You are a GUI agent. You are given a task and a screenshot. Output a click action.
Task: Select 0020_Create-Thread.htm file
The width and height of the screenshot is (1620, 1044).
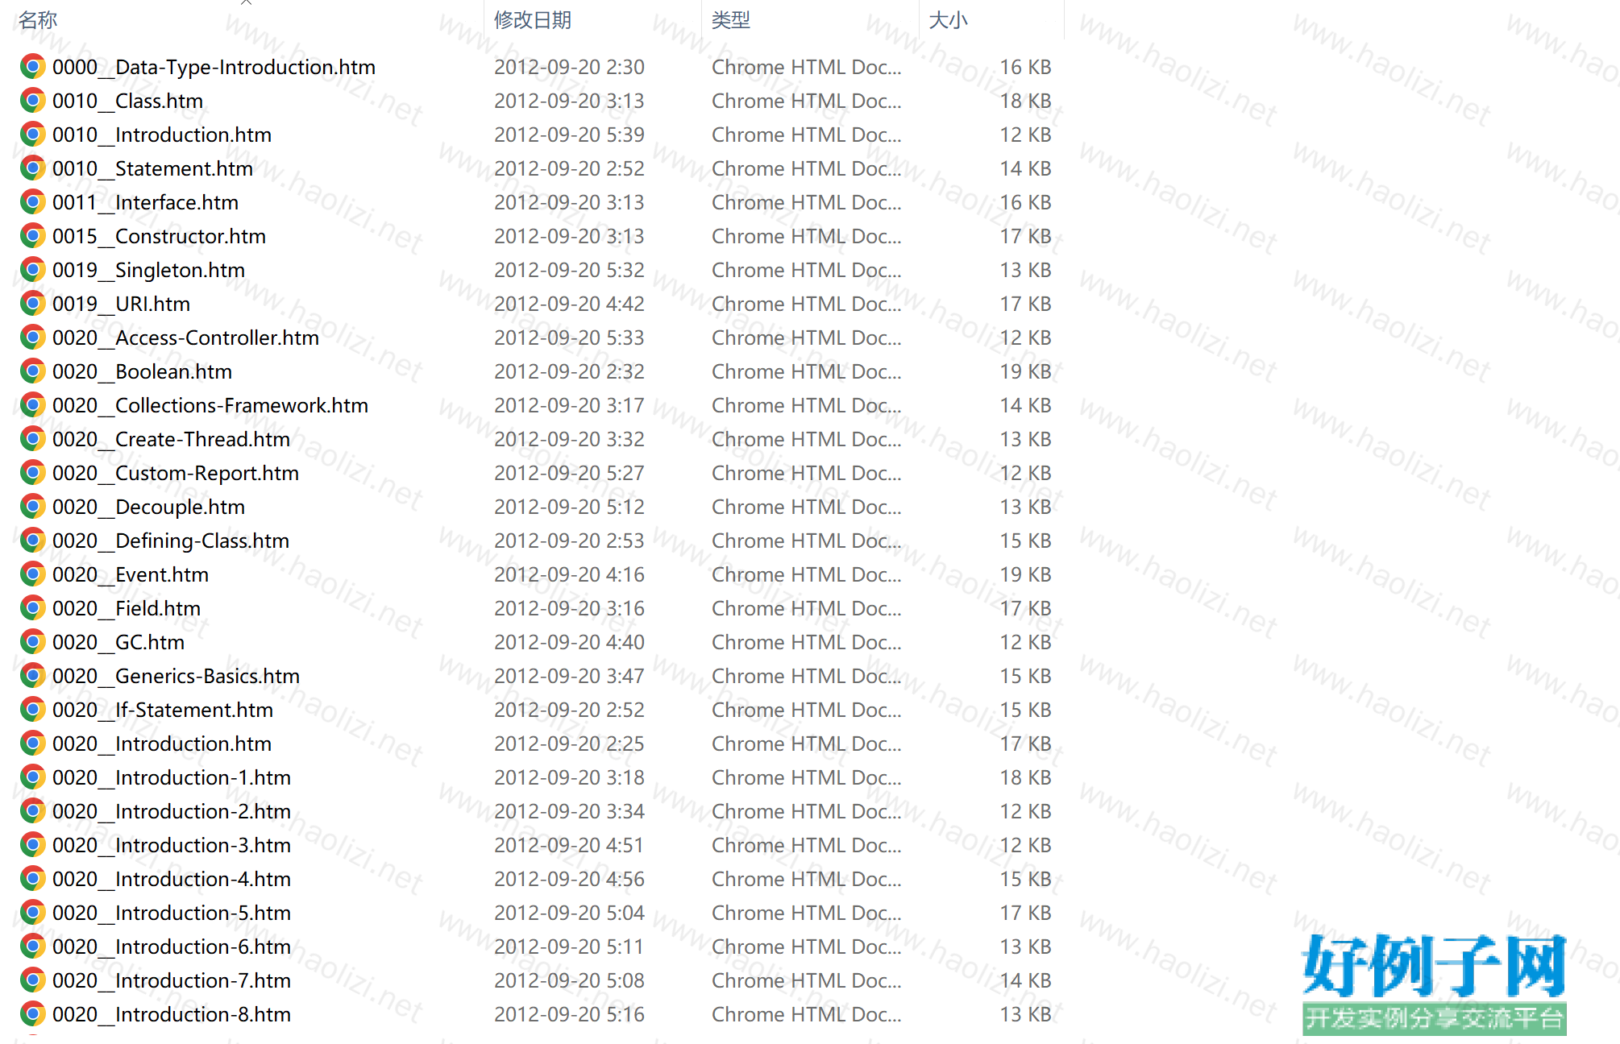(171, 439)
